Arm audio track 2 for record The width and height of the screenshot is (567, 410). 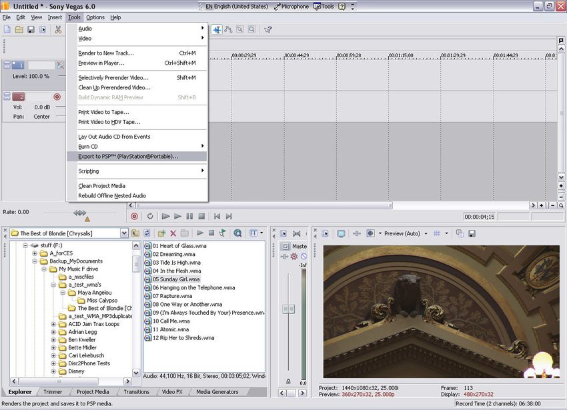57,97
